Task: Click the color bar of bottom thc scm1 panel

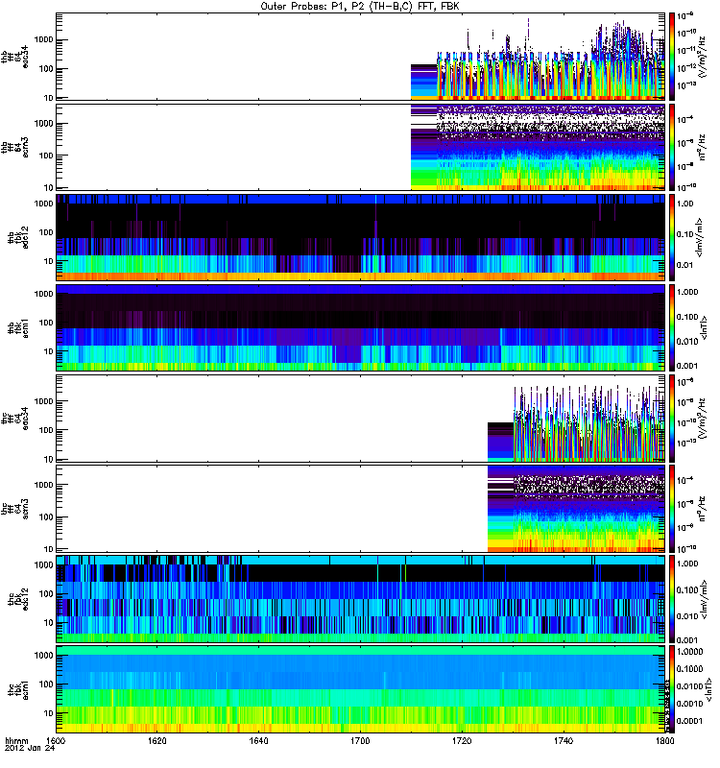Action: [672, 689]
